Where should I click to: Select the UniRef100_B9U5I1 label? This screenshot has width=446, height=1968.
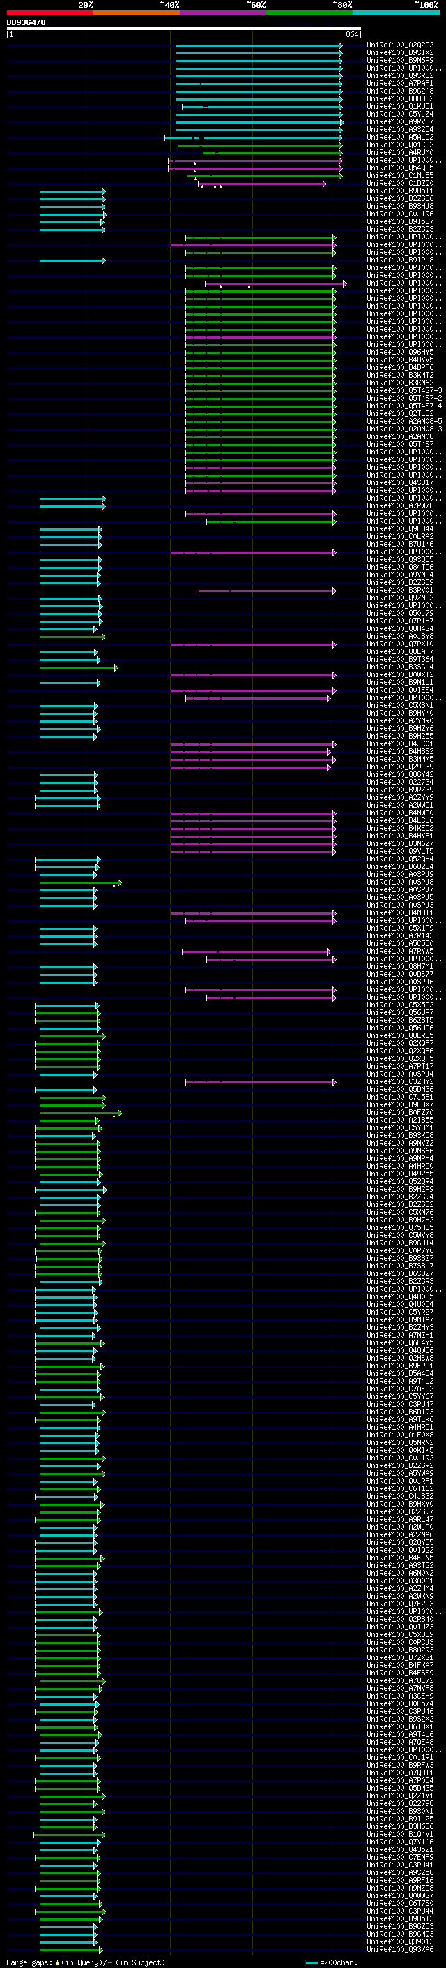coord(400,191)
